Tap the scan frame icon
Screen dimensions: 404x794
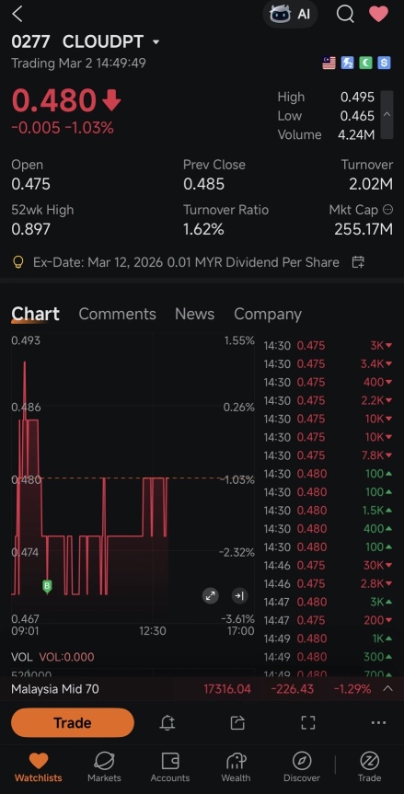(307, 722)
